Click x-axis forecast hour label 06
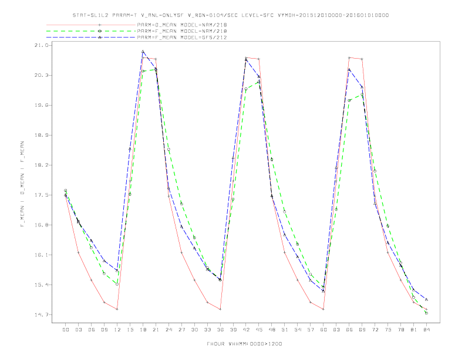 [92, 330]
